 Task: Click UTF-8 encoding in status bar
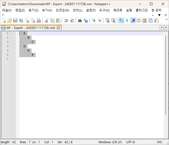click(x=131, y=142)
